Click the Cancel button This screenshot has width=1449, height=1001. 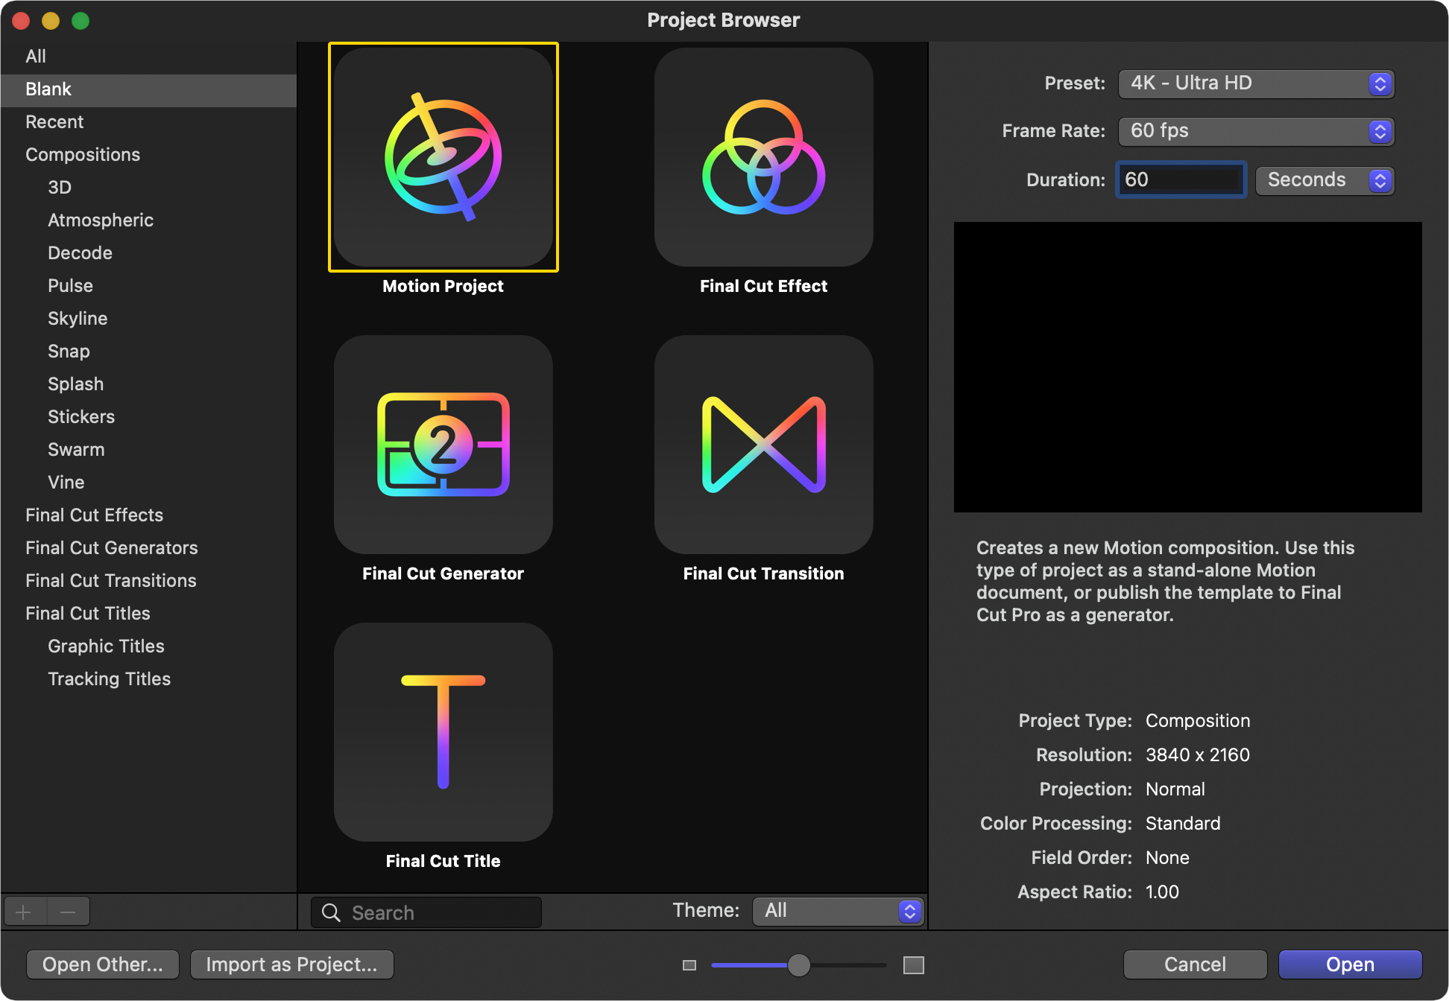(x=1195, y=965)
